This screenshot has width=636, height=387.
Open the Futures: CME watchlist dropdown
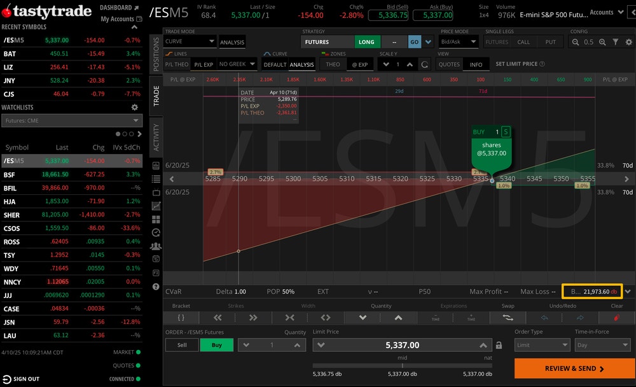(x=72, y=120)
